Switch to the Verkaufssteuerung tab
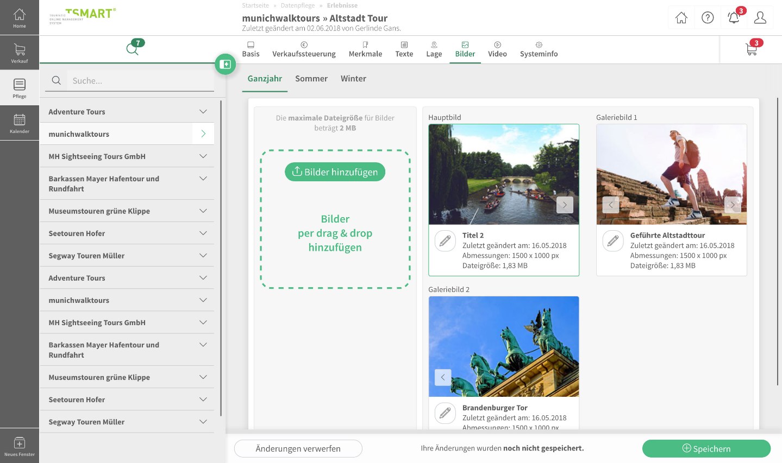The width and height of the screenshot is (782, 463). point(304,49)
